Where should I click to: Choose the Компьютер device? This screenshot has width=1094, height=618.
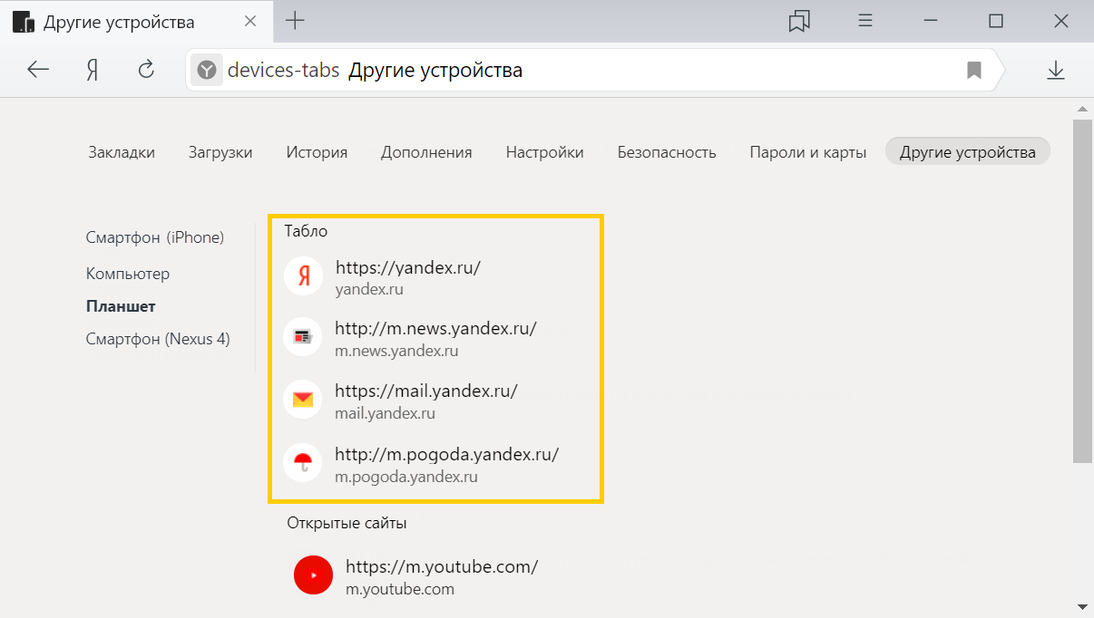click(128, 274)
